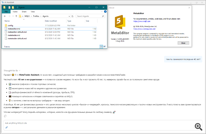Image resolution: width=206 pixels, height=134 pixels.
Task: Refresh the Agents folder view
Action: click(x=73, y=16)
